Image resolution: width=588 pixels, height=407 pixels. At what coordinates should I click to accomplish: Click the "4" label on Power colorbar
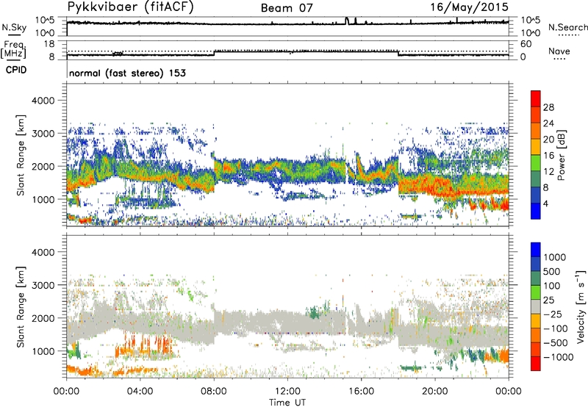[546, 203]
